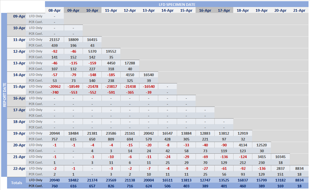Click the LFD SPECIMEN DATE header
The width and height of the screenshot is (310, 190).
point(177,4)
